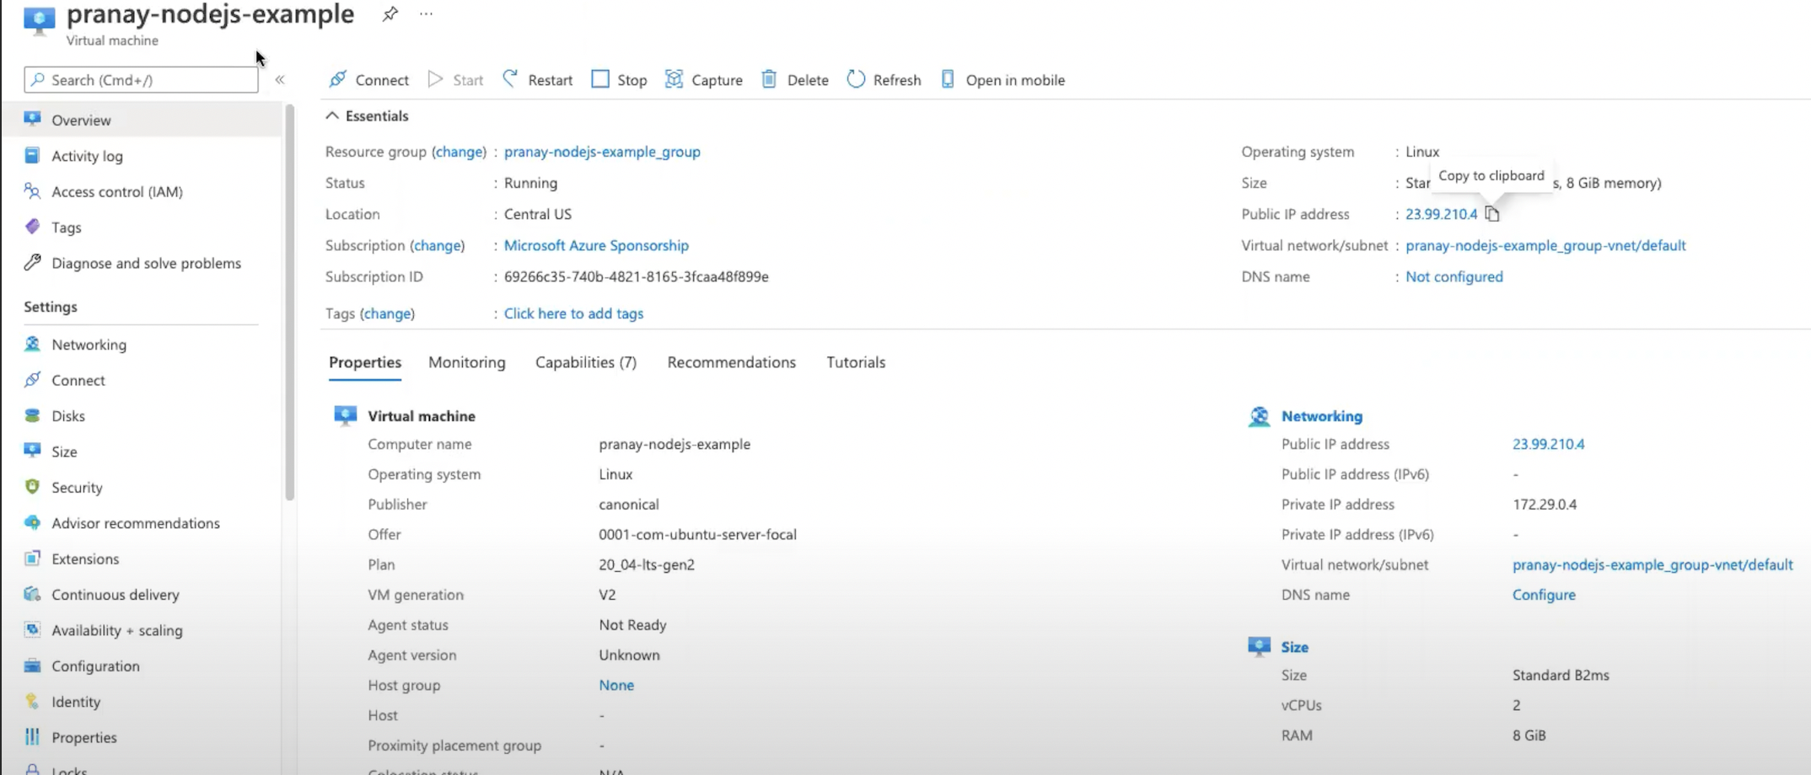Delete the virtual machine

(794, 80)
